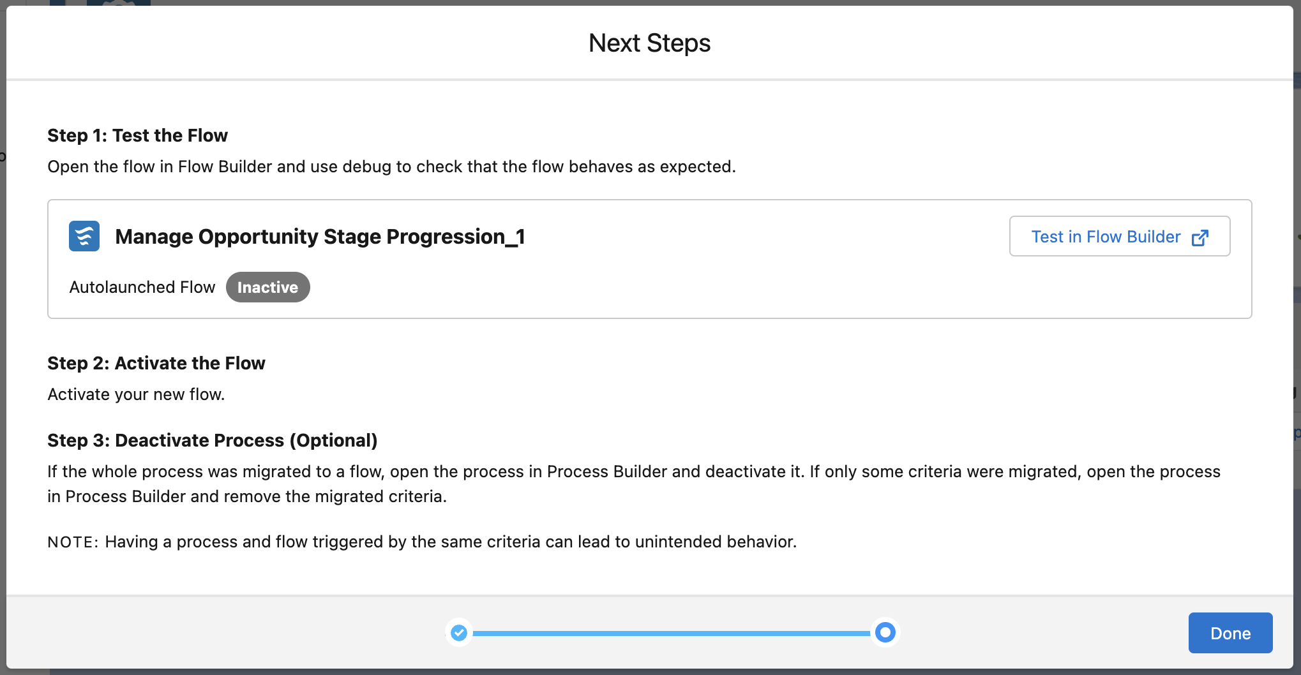Click the external-link icon in Test in Flow Builder
The image size is (1301, 675).
click(x=1200, y=237)
